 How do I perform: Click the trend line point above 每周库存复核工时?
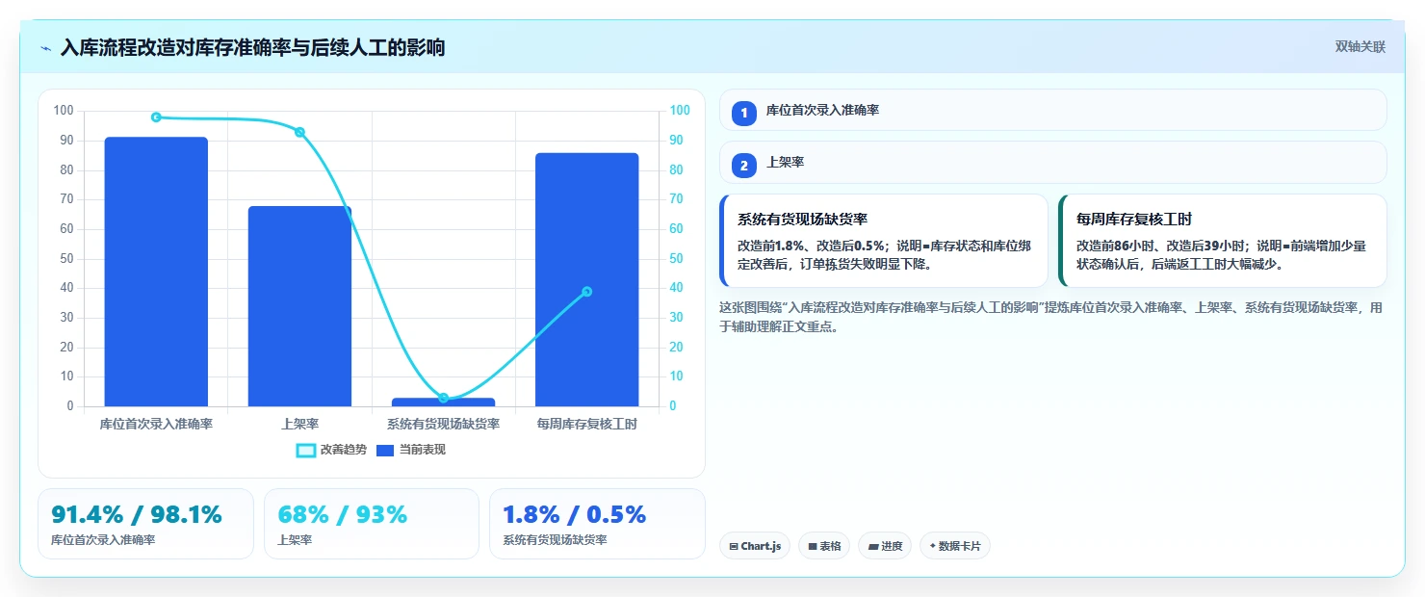586,292
